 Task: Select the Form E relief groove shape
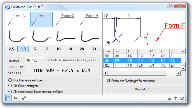click(x=18, y=20)
